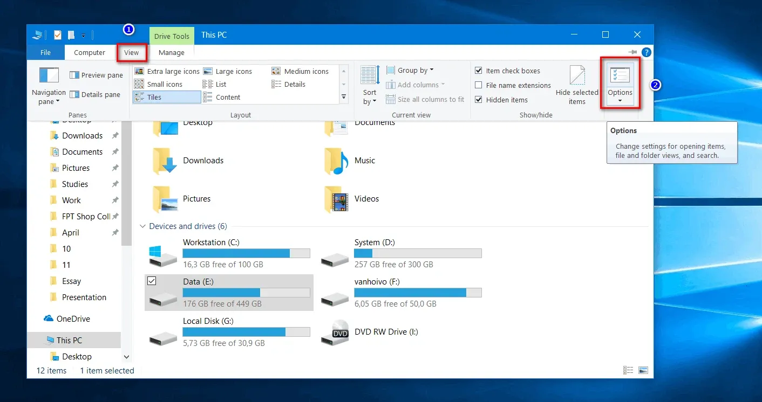Switch to the Computer tab
This screenshot has height=402, width=762.
tap(90, 52)
